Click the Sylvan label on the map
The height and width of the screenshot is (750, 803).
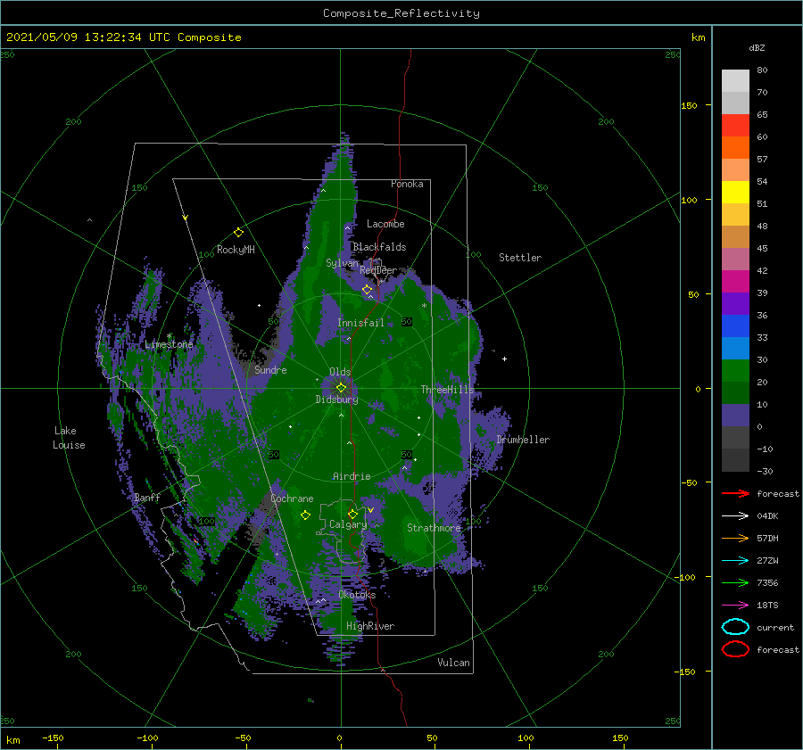click(x=343, y=263)
